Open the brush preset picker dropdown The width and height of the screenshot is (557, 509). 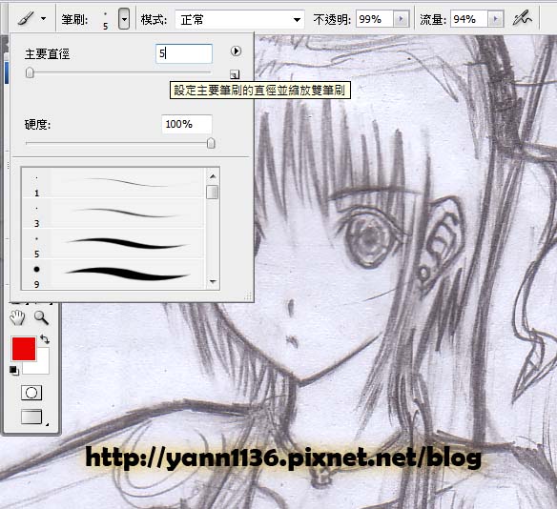(124, 18)
